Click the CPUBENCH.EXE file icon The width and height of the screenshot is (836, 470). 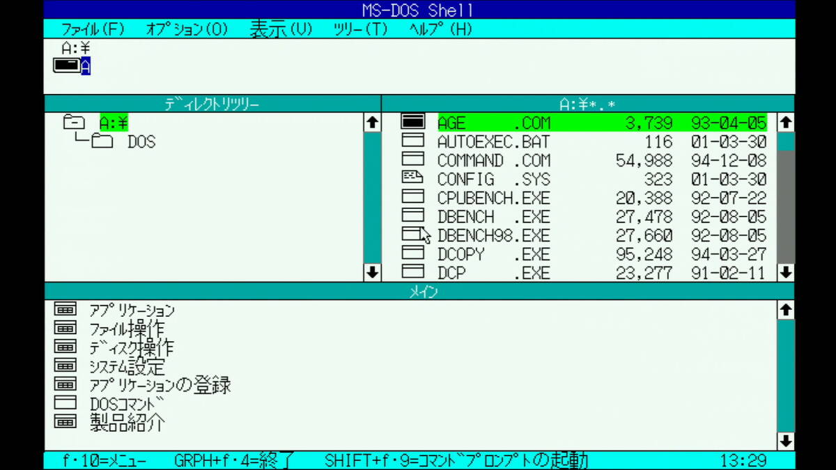click(x=413, y=197)
